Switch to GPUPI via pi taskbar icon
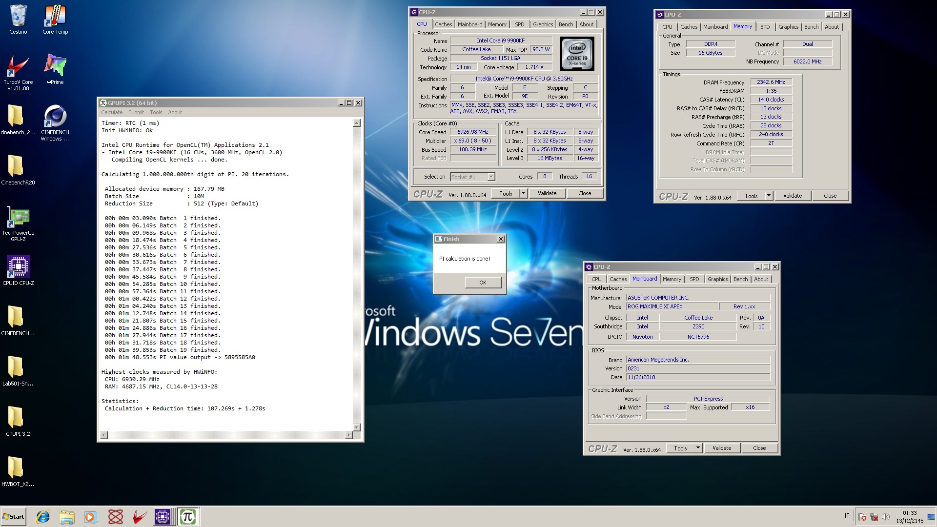The height and width of the screenshot is (527, 937). click(x=187, y=517)
